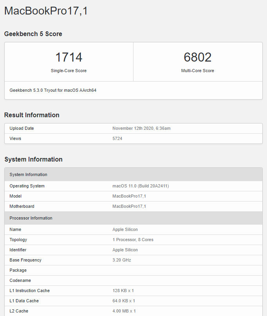Click the MacBookPro17,1 page title

coord(46,11)
